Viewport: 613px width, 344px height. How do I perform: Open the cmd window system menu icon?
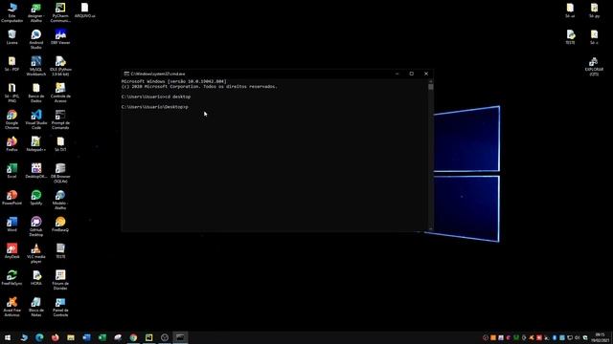click(x=126, y=74)
